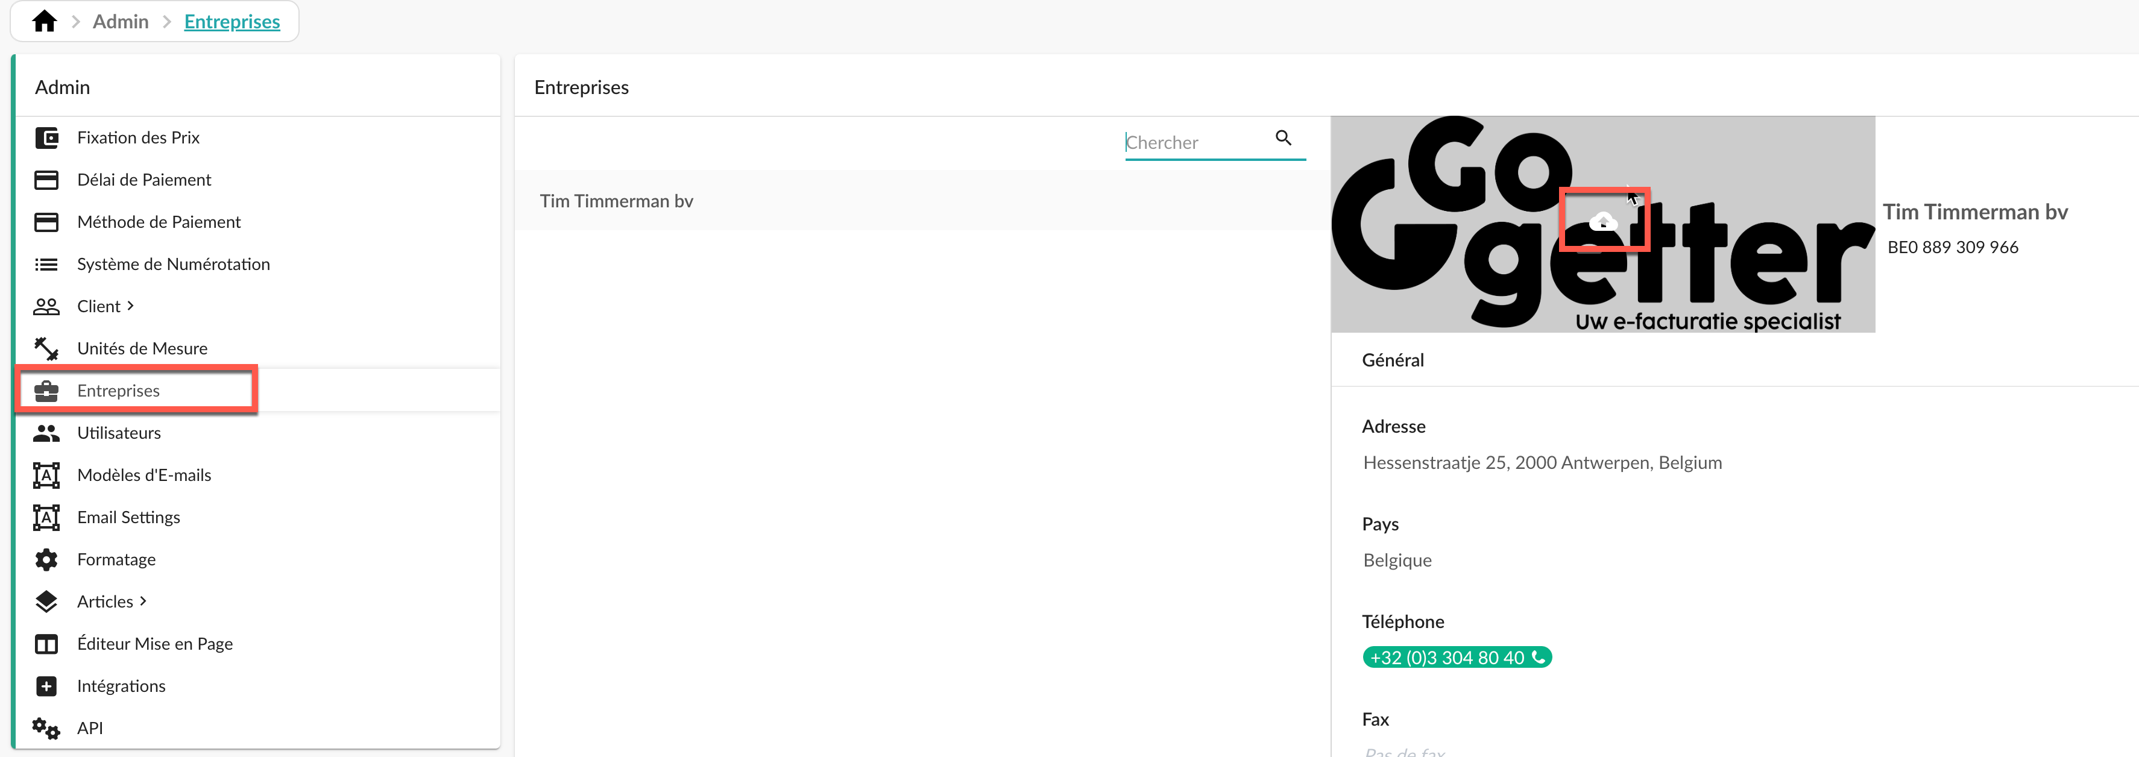Click the Admin sidebar panel title

(62, 87)
